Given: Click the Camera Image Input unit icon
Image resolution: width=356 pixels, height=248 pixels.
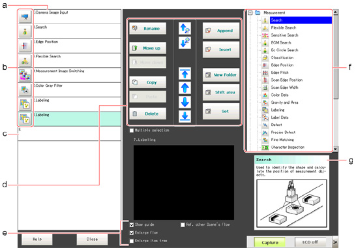Looking at the screenshot, I should pos(25,16).
